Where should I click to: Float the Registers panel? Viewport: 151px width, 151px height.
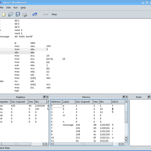[x=44, y=97]
